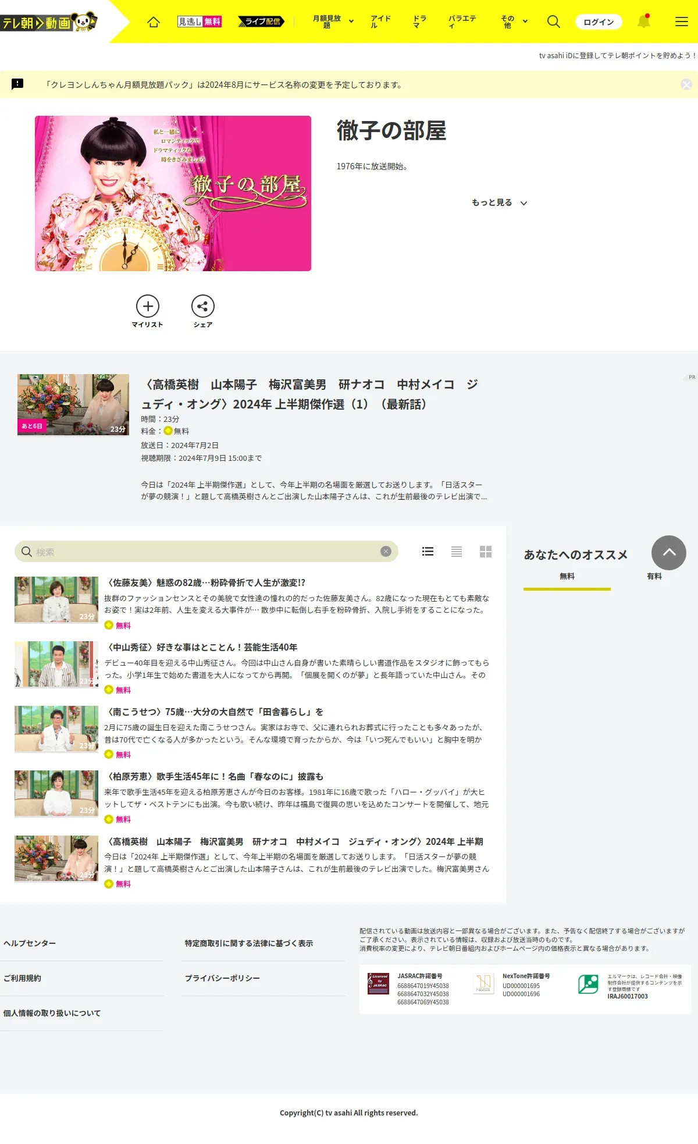The height and width of the screenshot is (1144, 698).
Task: Select the 有料 recommendations tab
Action: (x=654, y=577)
